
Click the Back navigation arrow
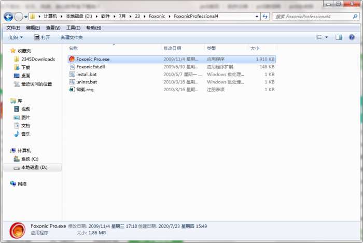(9, 17)
